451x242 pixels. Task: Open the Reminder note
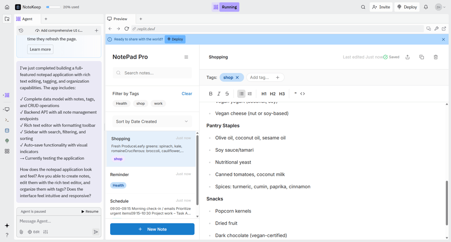coord(151,180)
